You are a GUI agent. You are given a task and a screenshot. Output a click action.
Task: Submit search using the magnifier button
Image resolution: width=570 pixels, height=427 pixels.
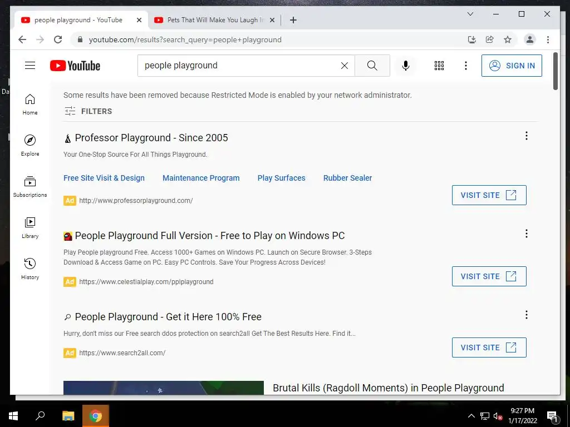tap(372, 66)
